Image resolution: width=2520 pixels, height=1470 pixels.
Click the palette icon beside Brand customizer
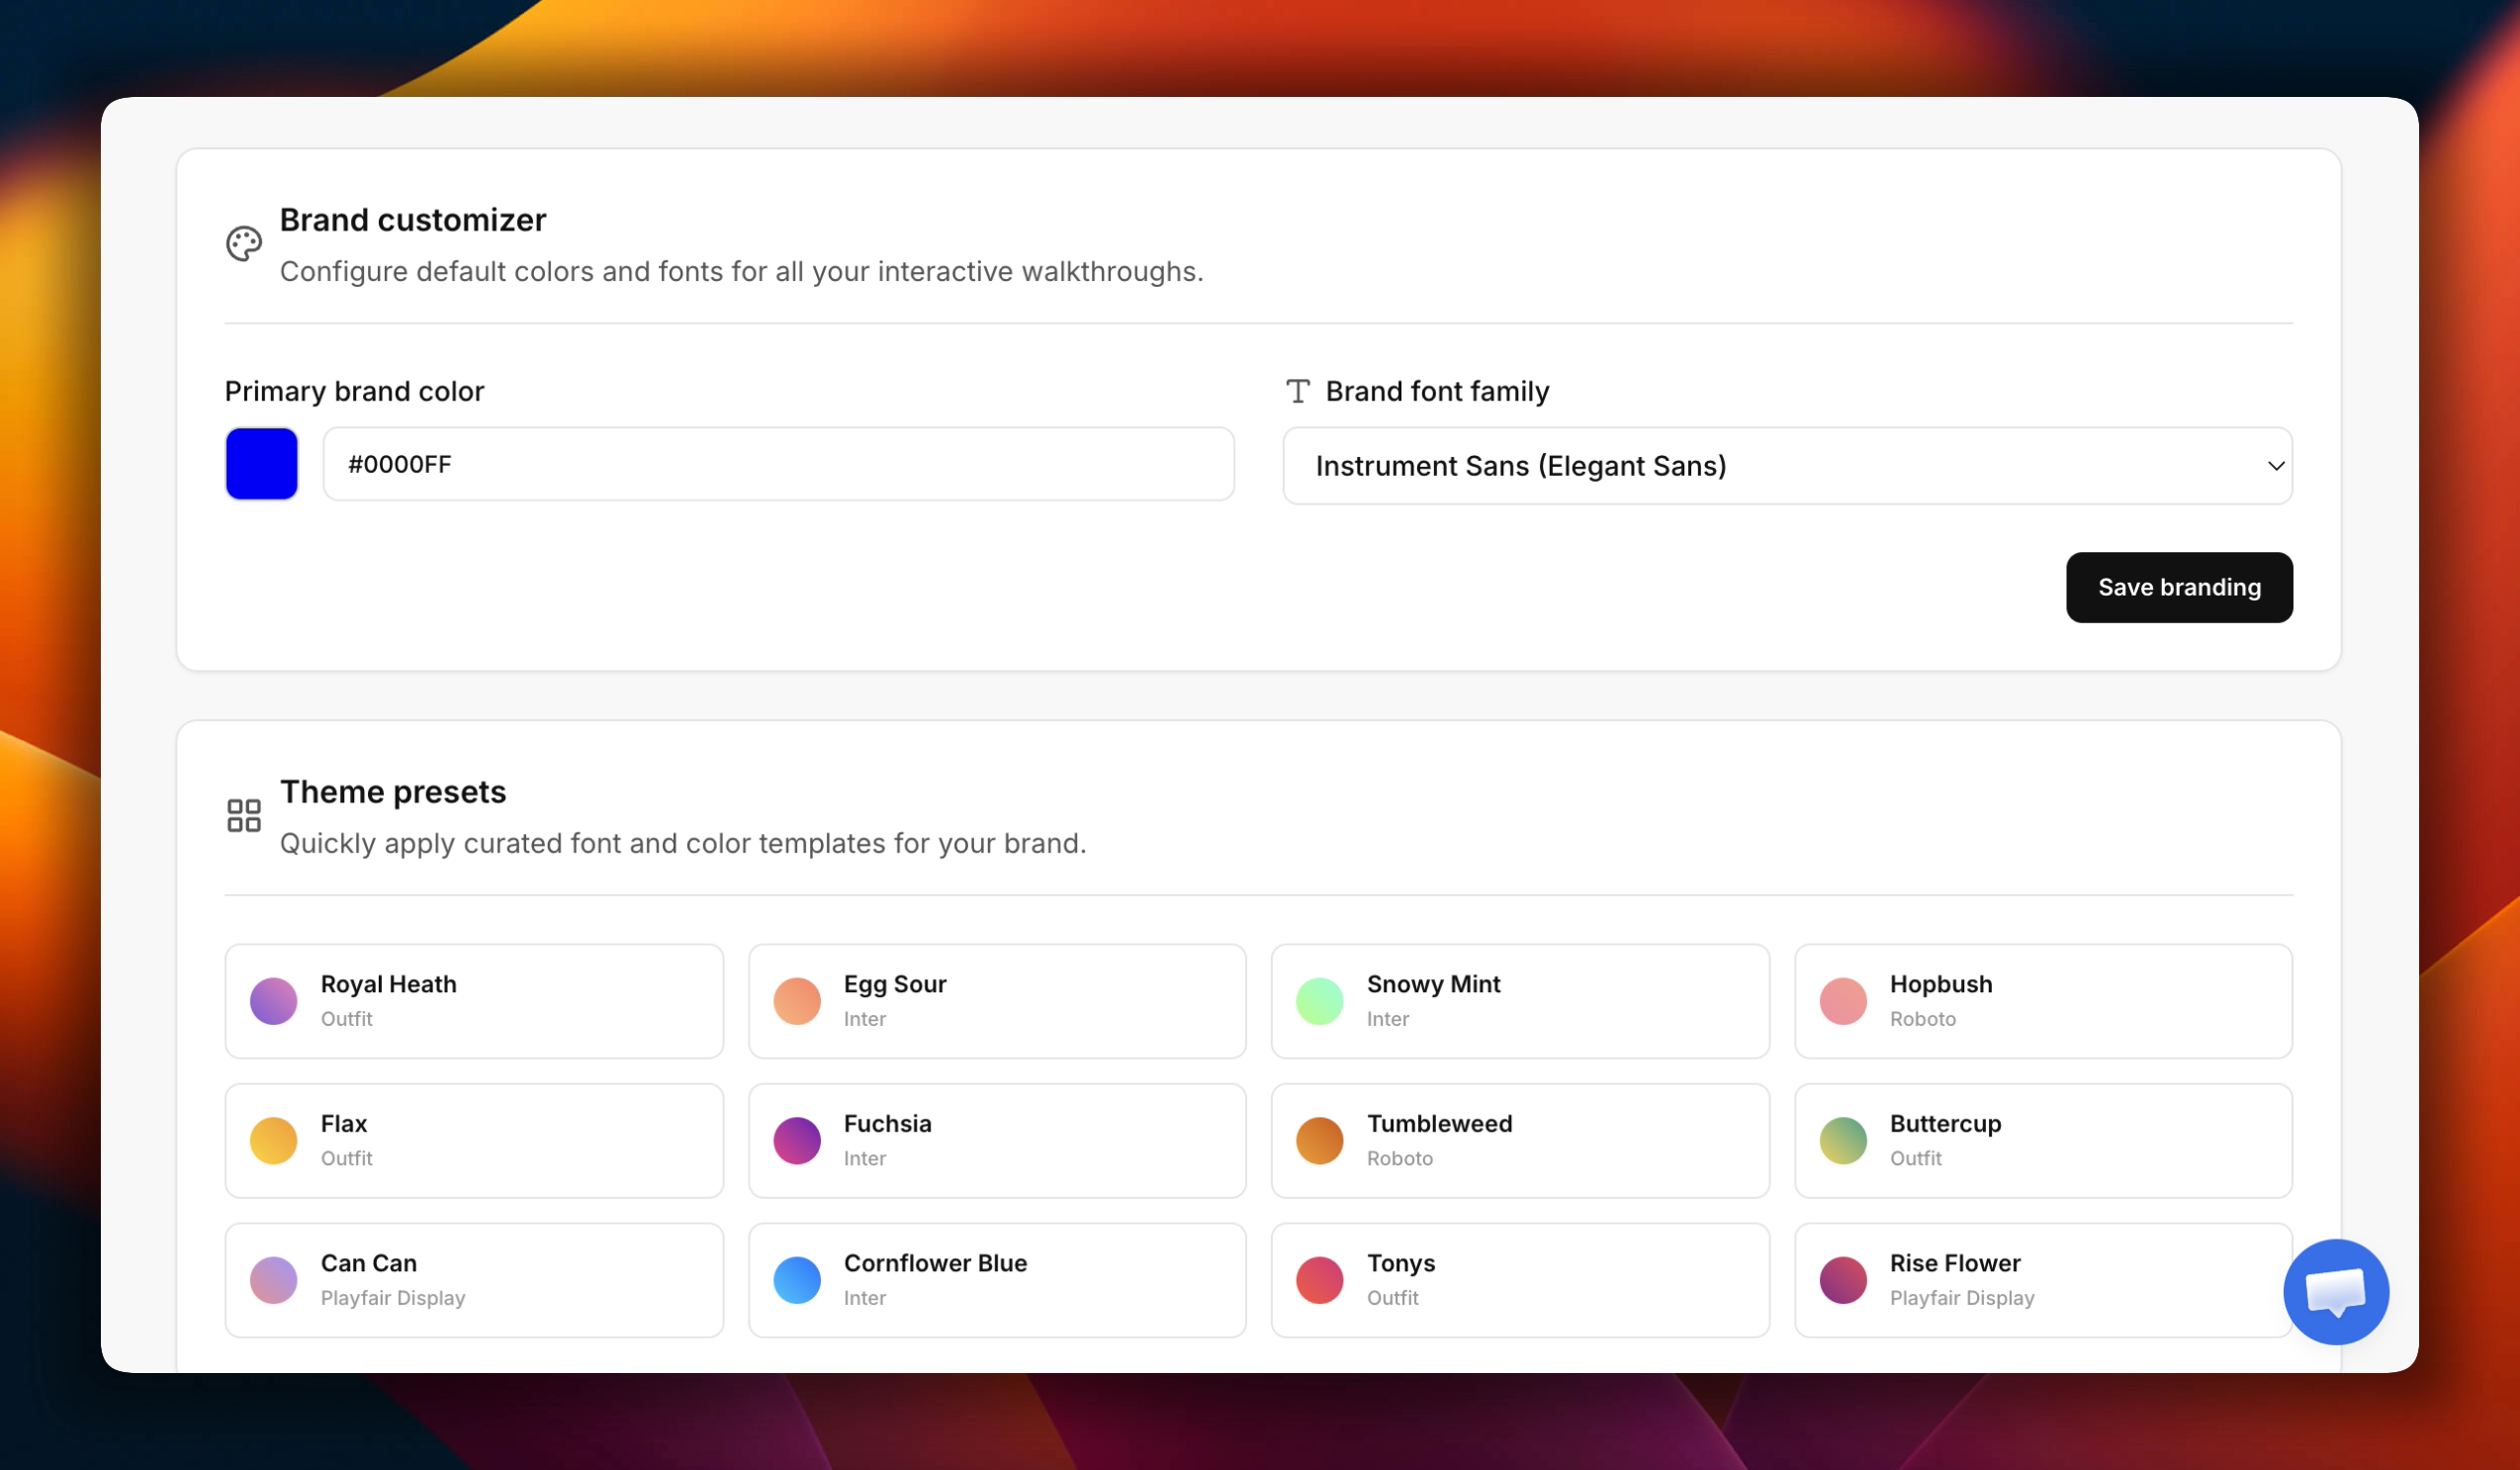244,244
